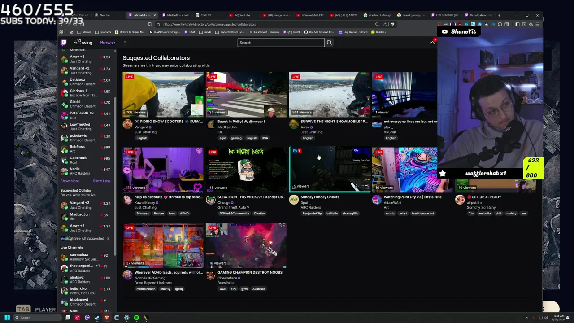Open the Steam icon on the taskbar
The width and height of the screenshot is (574, 323).
[97, 318]
